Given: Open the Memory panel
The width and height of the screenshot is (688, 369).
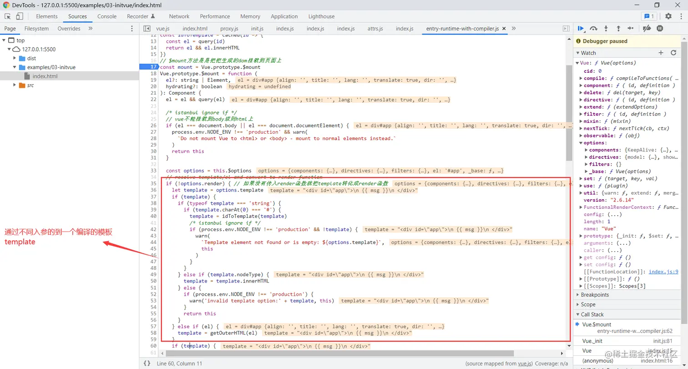Looking at the screenshot, I should (x=250, y=16).
